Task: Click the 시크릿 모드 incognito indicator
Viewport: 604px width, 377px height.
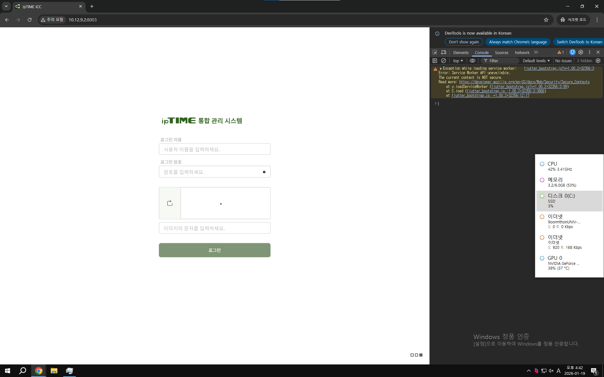Action: pyautogui.click(x=573, y=20)
